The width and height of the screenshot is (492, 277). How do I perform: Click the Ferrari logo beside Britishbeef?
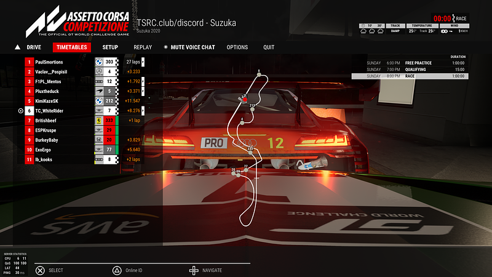99,120
